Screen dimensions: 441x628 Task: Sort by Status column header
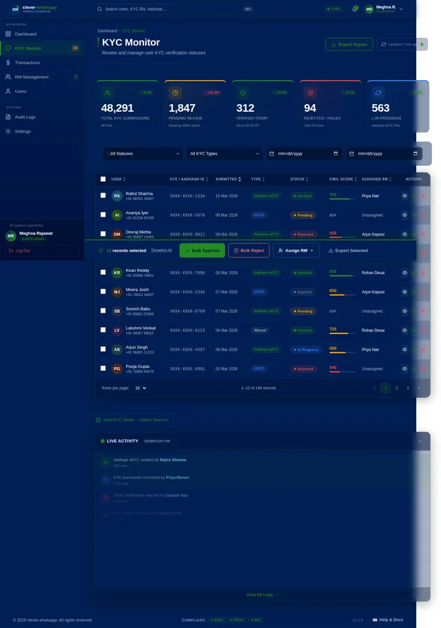pos(299,179)
